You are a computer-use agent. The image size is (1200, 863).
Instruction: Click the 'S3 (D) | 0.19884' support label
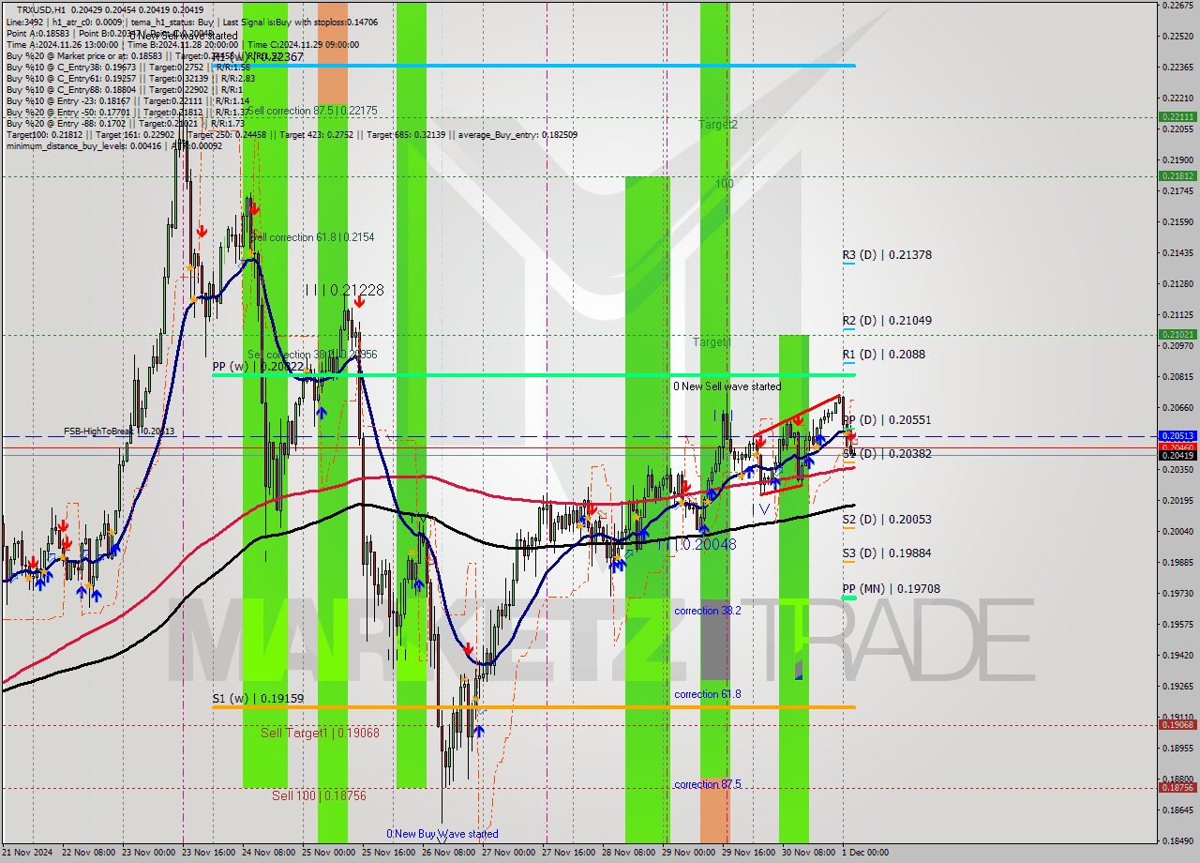click(886, 553)
